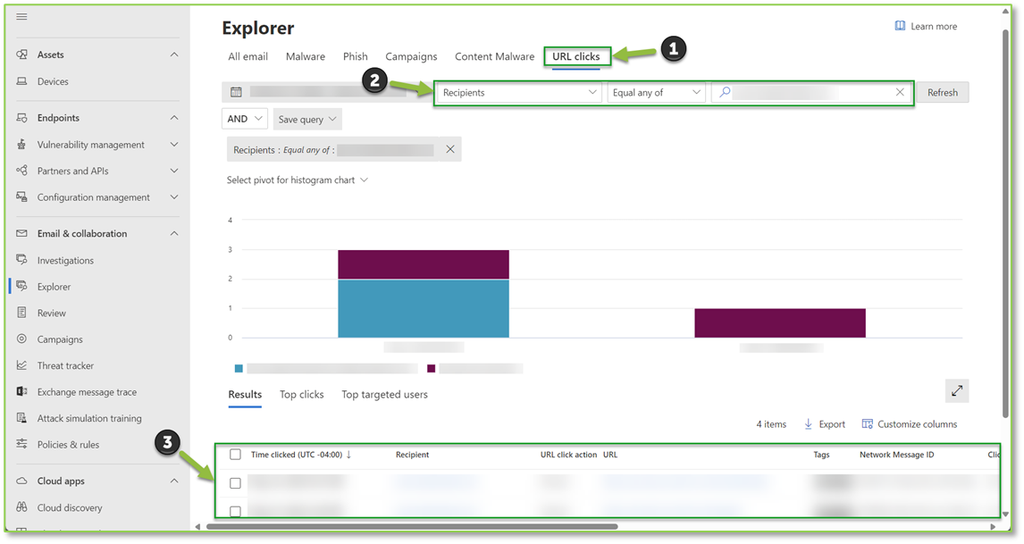Switch to the Phish tab

coord(355,56)
